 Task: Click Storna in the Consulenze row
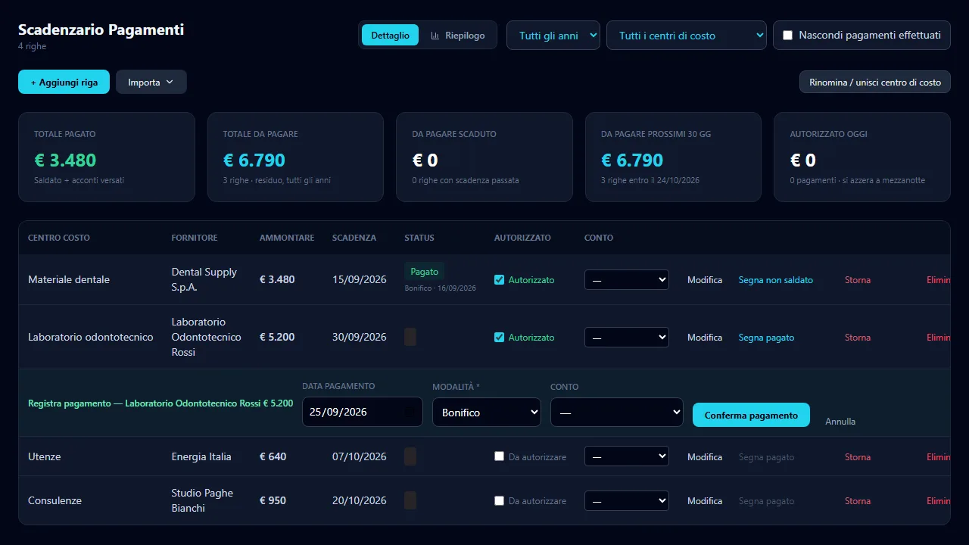tap(858, 501)
